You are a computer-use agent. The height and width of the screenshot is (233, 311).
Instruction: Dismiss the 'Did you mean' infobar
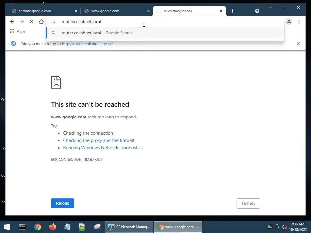298,44
